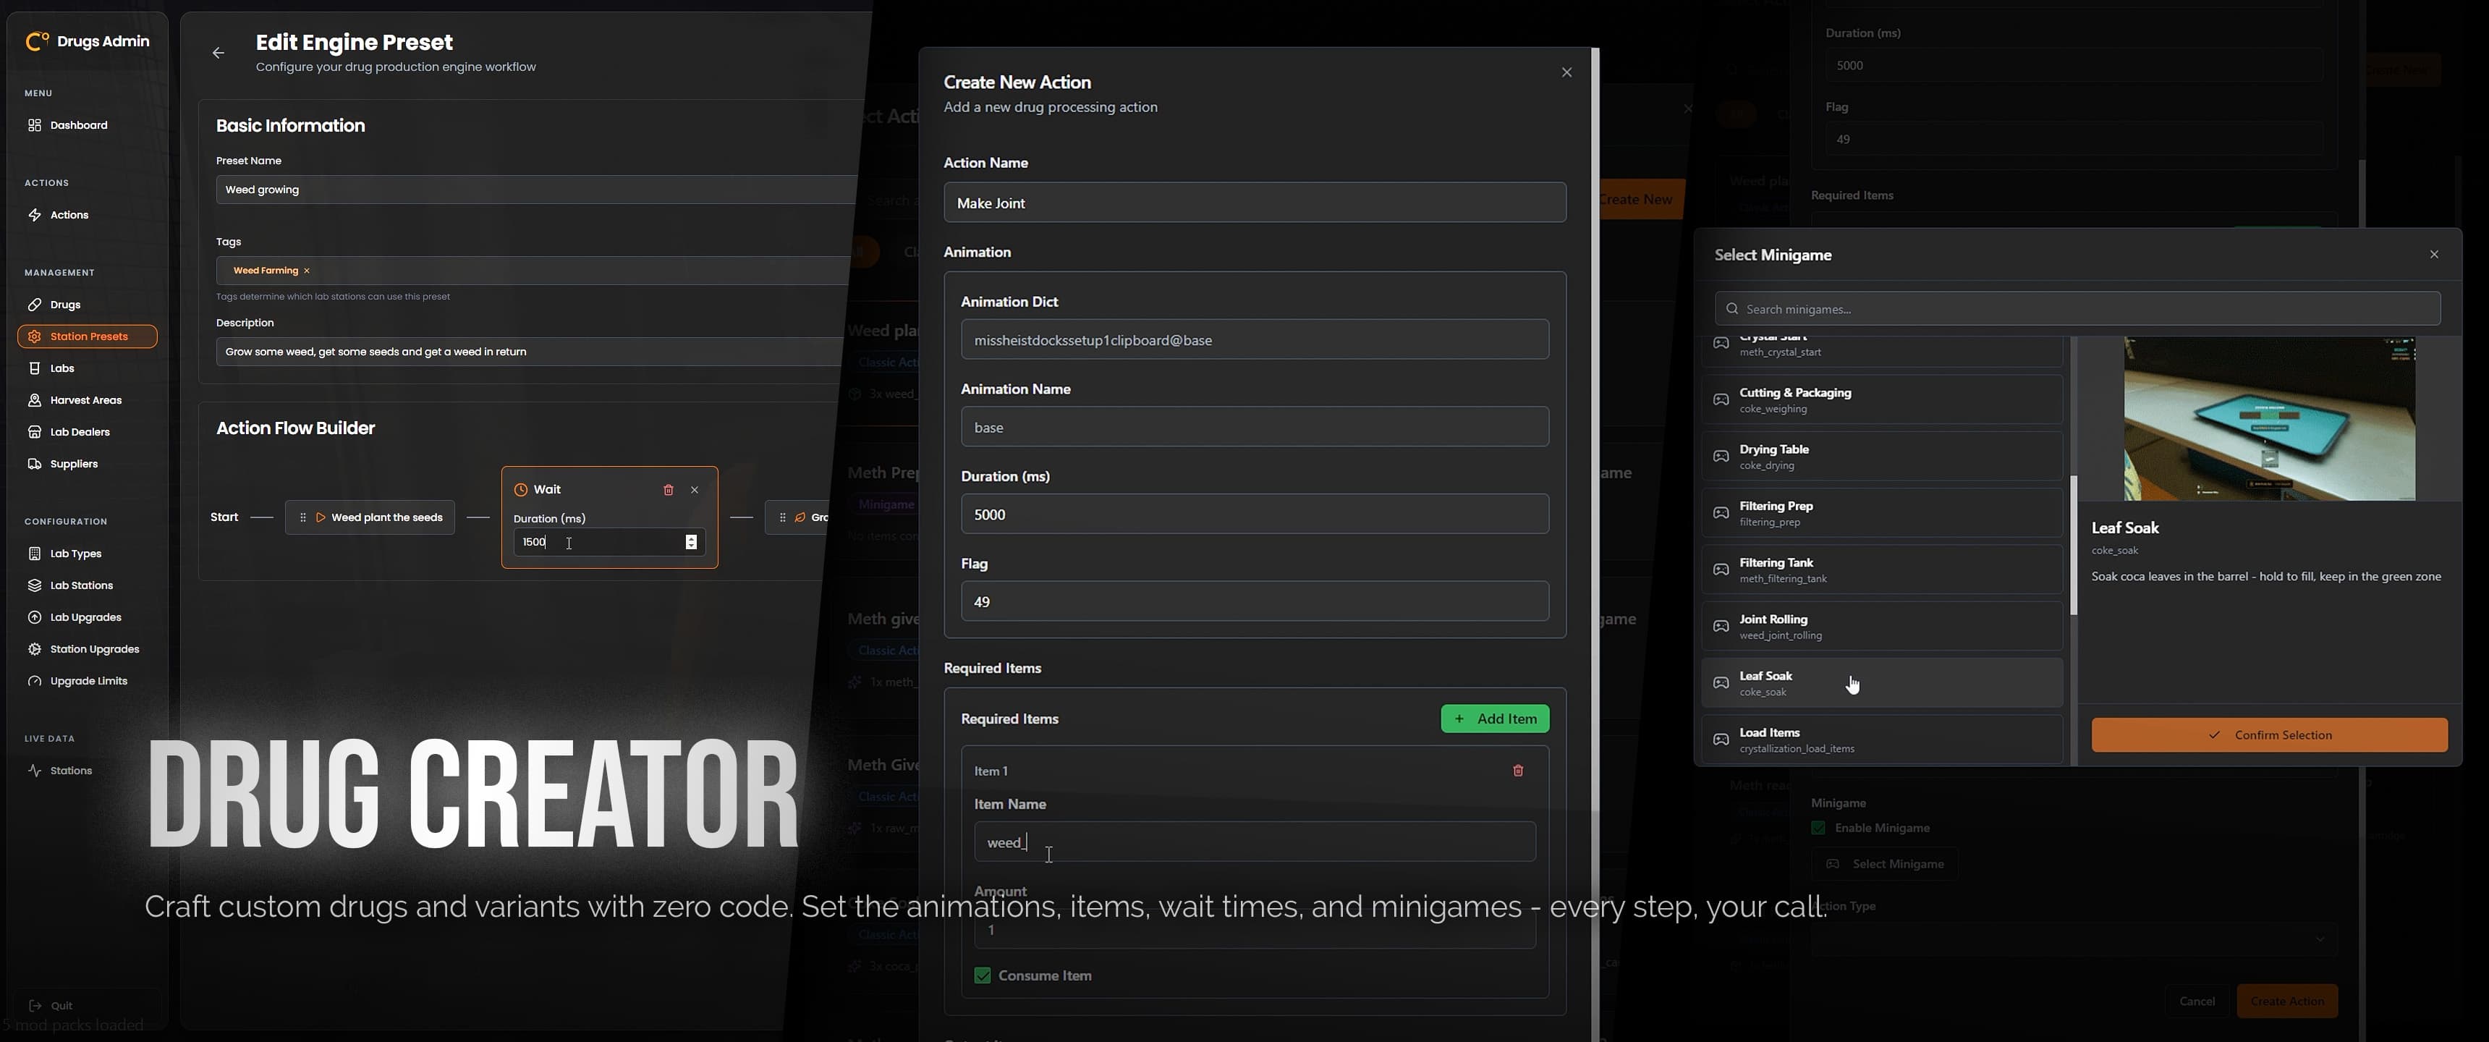
Task: Click the Wait duration spinner arrows
Action: click(691, 542)
